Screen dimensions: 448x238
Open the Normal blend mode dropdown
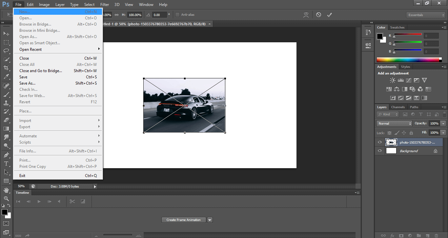[394, 124]
